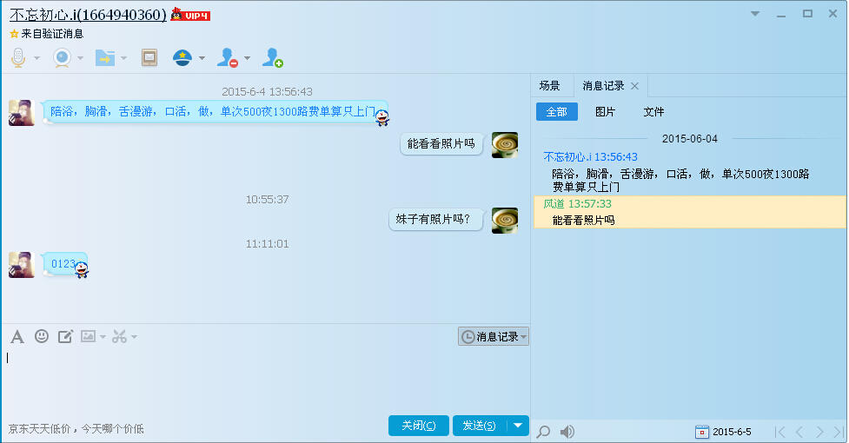Show 全部 messages filter
This screenshot has height=443, width=849.
[x=557, y=112]
